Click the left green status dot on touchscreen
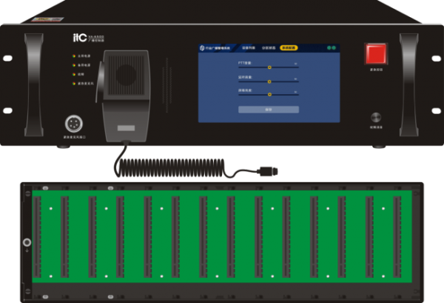This screenshot has height=303, width=444. click(x=329, y=48)
